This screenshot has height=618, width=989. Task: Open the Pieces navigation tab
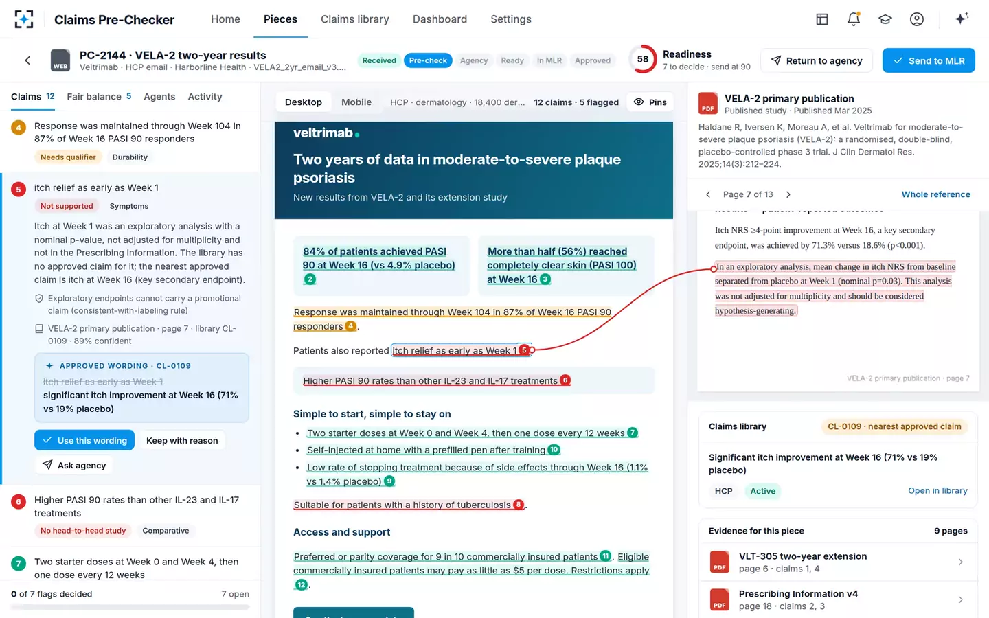(x=280, y=19)
